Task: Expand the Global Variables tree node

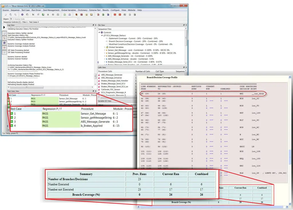Action: point(105,47)
